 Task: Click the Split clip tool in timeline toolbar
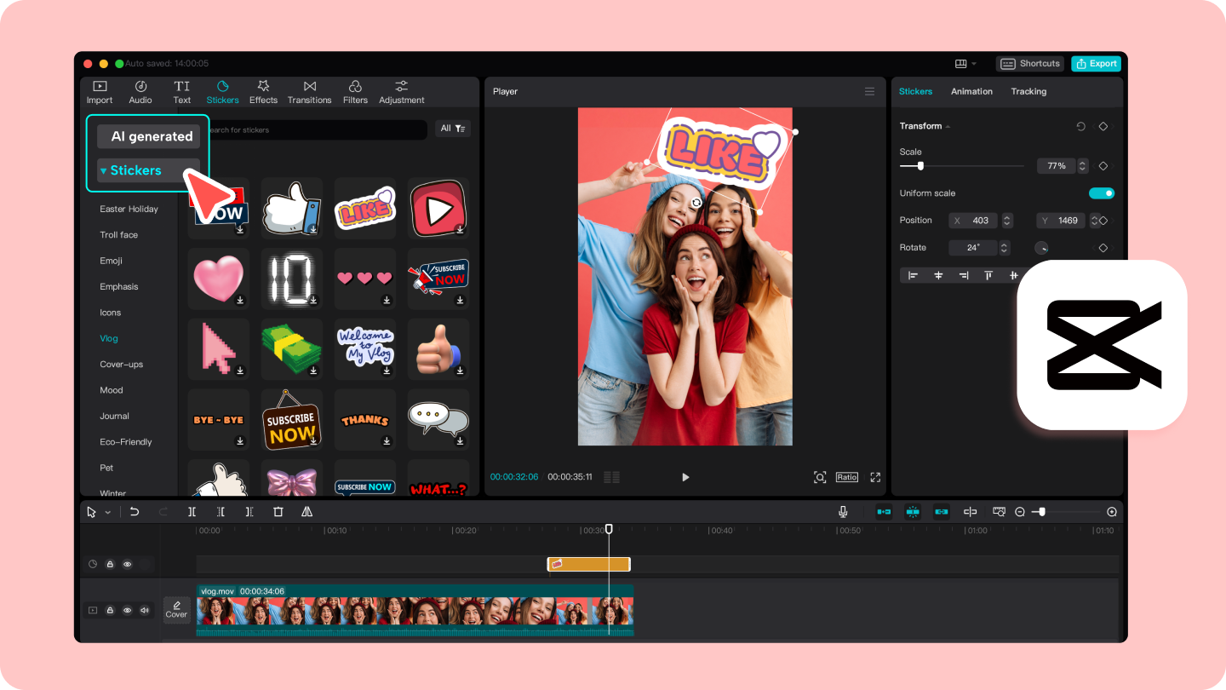pyautogui.click(x=192, y=512)
